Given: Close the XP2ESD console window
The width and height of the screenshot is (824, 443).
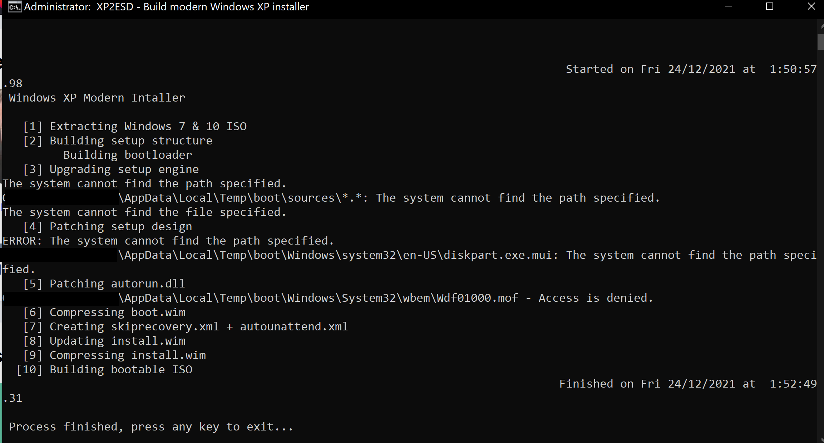Looking at the screenshot, I should pyautogui.click(x=811, y=7).
